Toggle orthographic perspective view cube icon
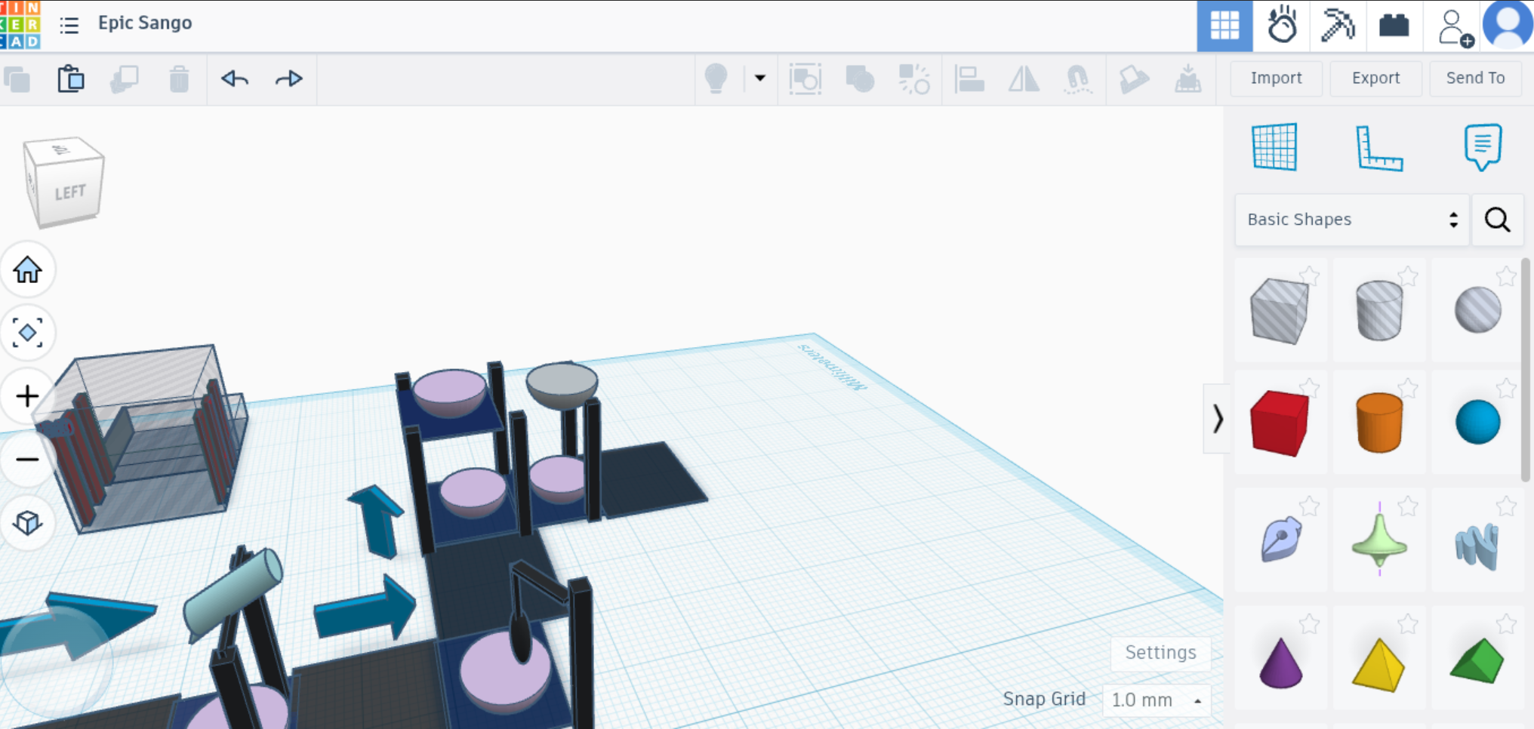 pos(27,523)
